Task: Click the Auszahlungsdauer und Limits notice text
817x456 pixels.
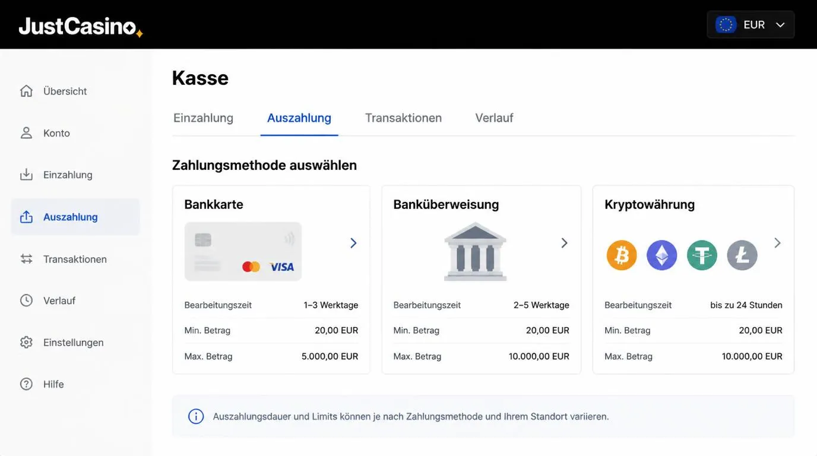Action: (x=411, y=416)
